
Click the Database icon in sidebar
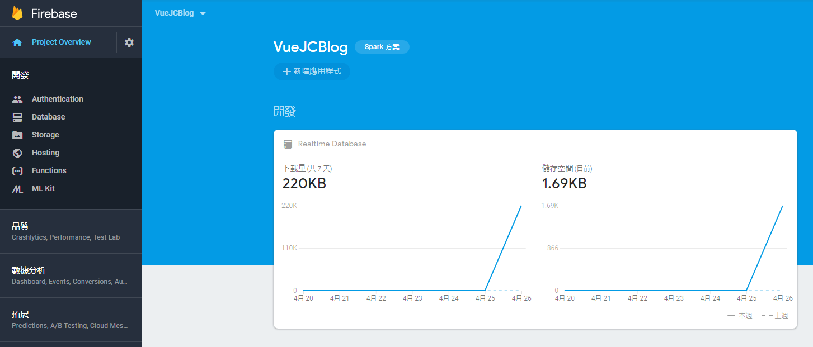click(17, 117)
